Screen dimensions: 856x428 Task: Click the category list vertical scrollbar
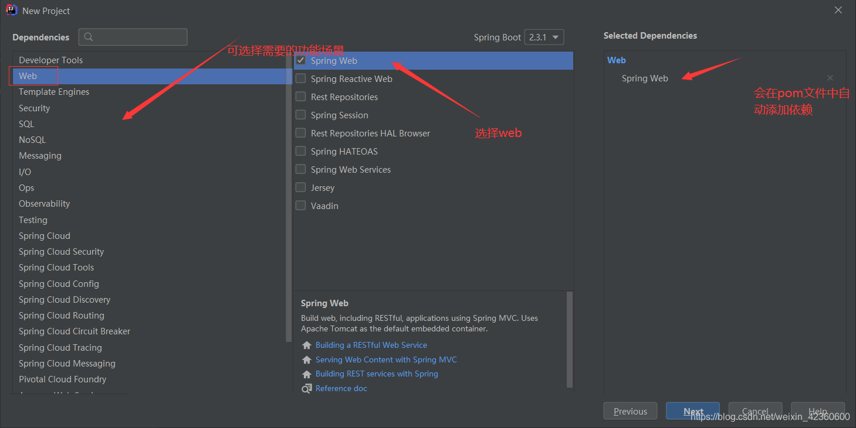(288, 196)
